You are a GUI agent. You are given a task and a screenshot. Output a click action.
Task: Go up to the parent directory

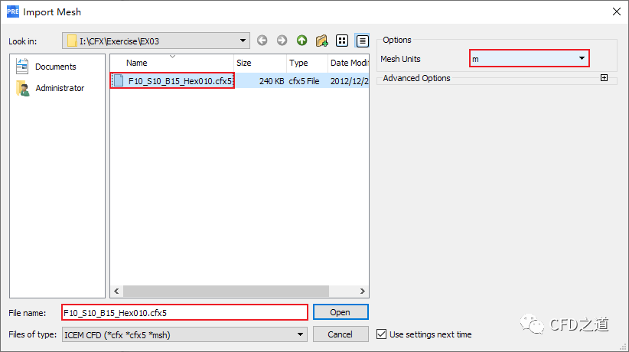click(x=301, y=41)
